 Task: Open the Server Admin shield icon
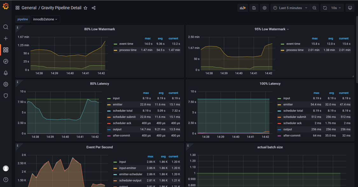[x=6, y=96]
